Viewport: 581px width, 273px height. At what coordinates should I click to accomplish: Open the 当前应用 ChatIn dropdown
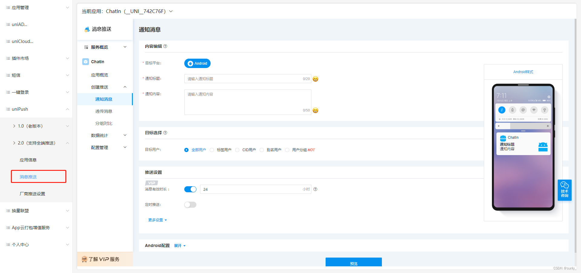[x=171, y=11]
